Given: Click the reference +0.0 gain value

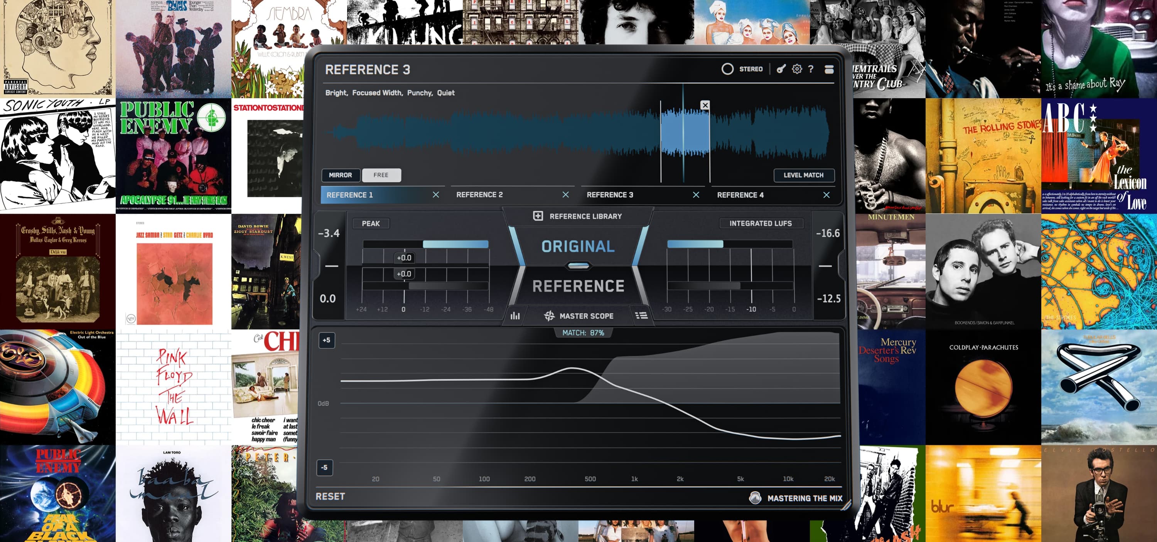Looking at the screenshot, I should [x=404, y=274].
